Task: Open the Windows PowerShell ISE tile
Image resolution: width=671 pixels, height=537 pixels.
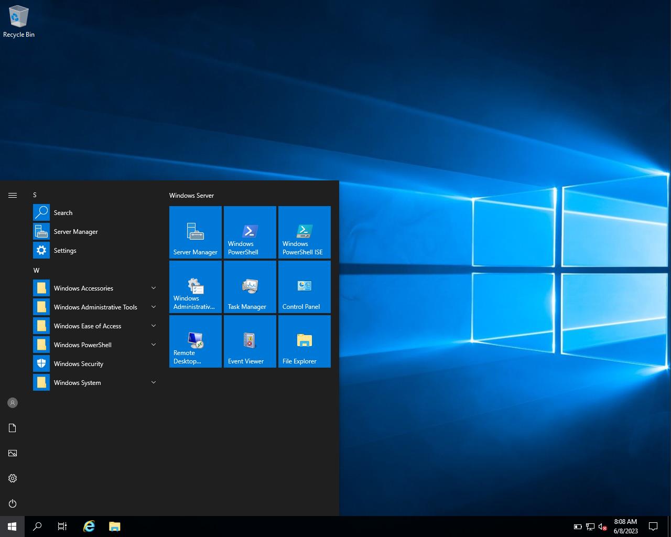Action: (304, 232)
